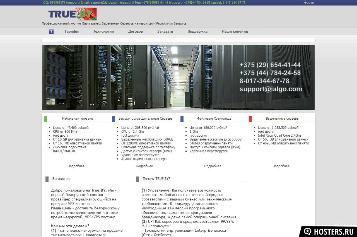Click the text "Цены от 186.000 рублей"
The width and height of the screenshot is (357, 237).
(208, 128)
